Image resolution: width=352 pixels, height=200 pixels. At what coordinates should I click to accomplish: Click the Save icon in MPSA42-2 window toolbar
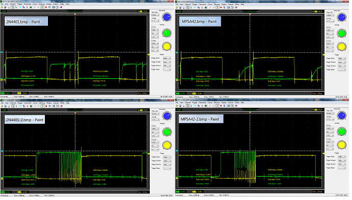click(180, 106)
